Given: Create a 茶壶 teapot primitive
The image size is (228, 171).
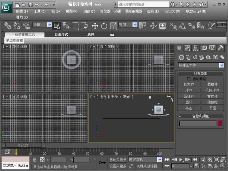Looking at the screenshot, I should coord(188,108).
